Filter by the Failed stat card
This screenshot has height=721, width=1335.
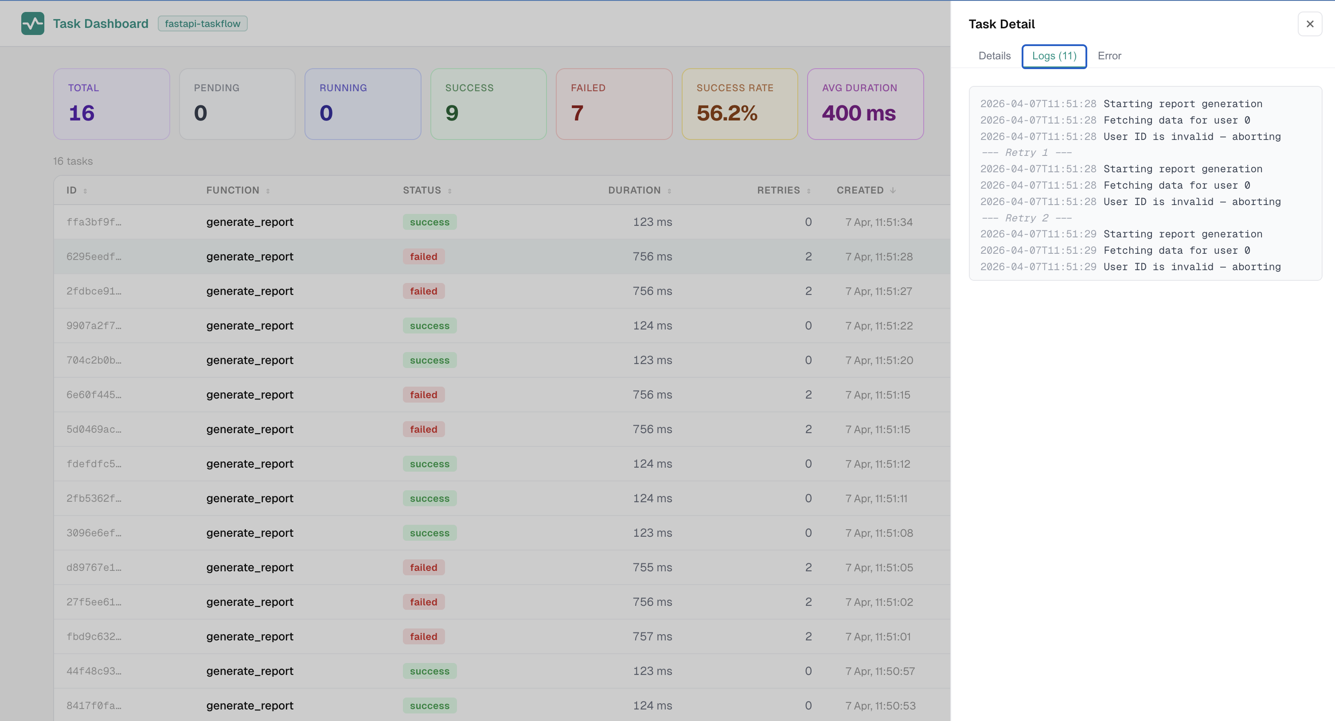(x=613, y=104)
